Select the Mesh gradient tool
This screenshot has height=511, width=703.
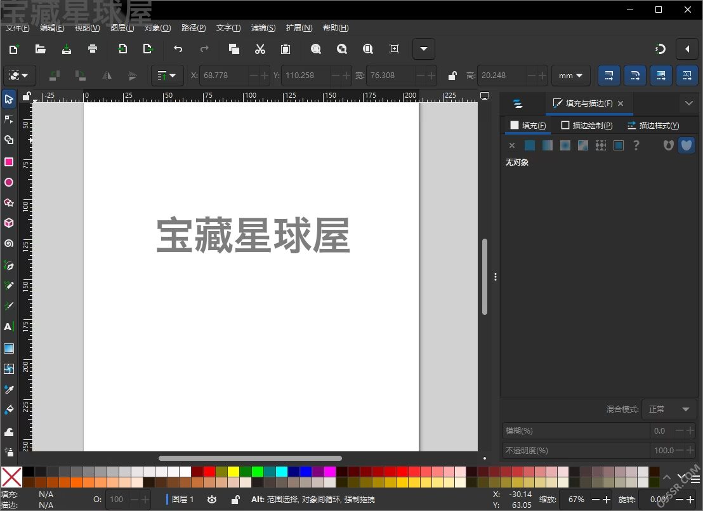8,369
